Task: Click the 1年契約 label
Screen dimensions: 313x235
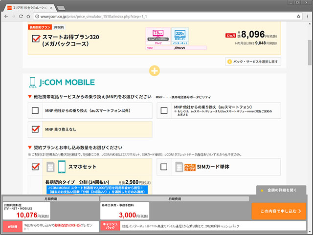Action: click(x=59, y=27)
